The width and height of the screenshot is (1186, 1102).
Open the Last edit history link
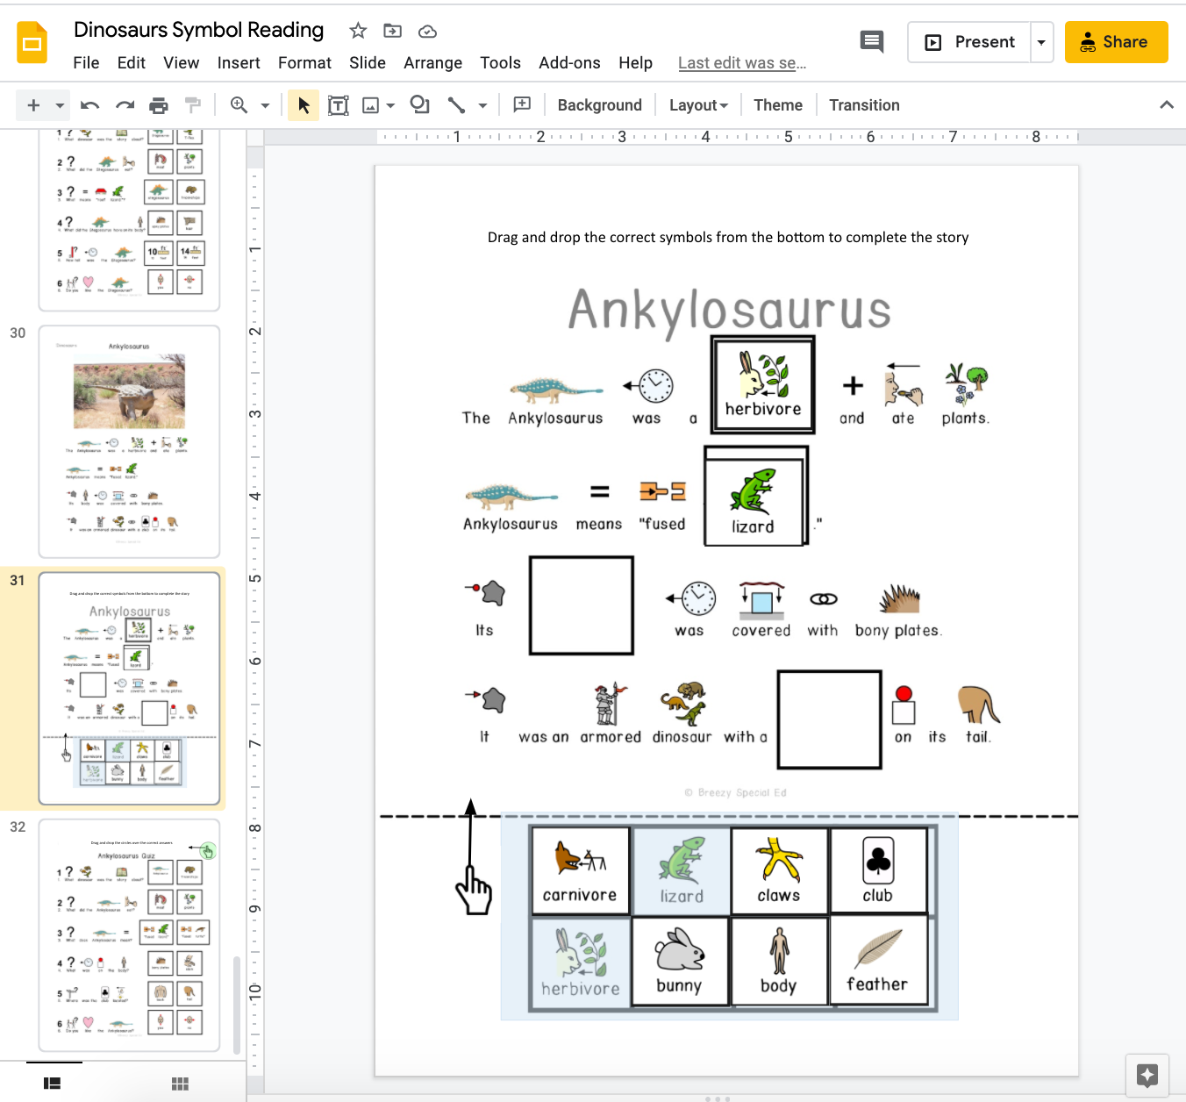[x=742, y=63]
